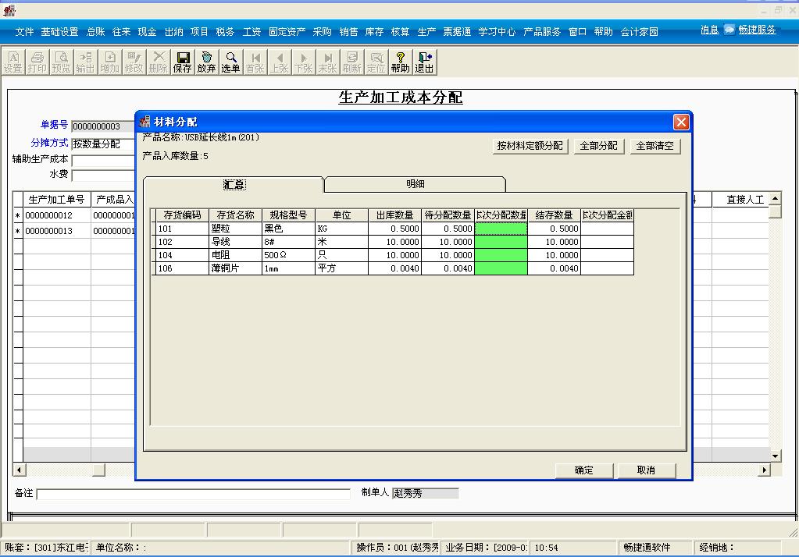Click the 帮助 help icon with question mark

point(400,62)
